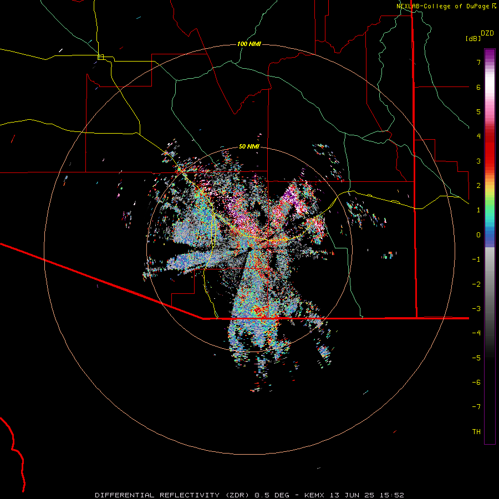
Task: Click the color scale value -1
Action: pos(476,259)
